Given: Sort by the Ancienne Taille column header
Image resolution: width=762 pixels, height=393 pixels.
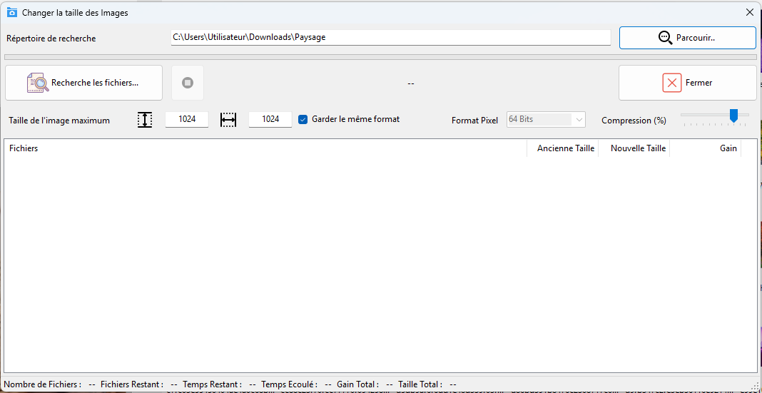Looking at the screenshot, I should pyautogui.click(x=565, y=148).
